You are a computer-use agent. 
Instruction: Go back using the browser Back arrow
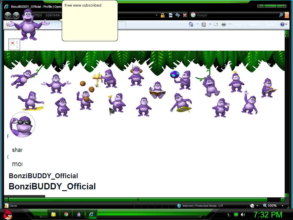click(x=8, y=15)
